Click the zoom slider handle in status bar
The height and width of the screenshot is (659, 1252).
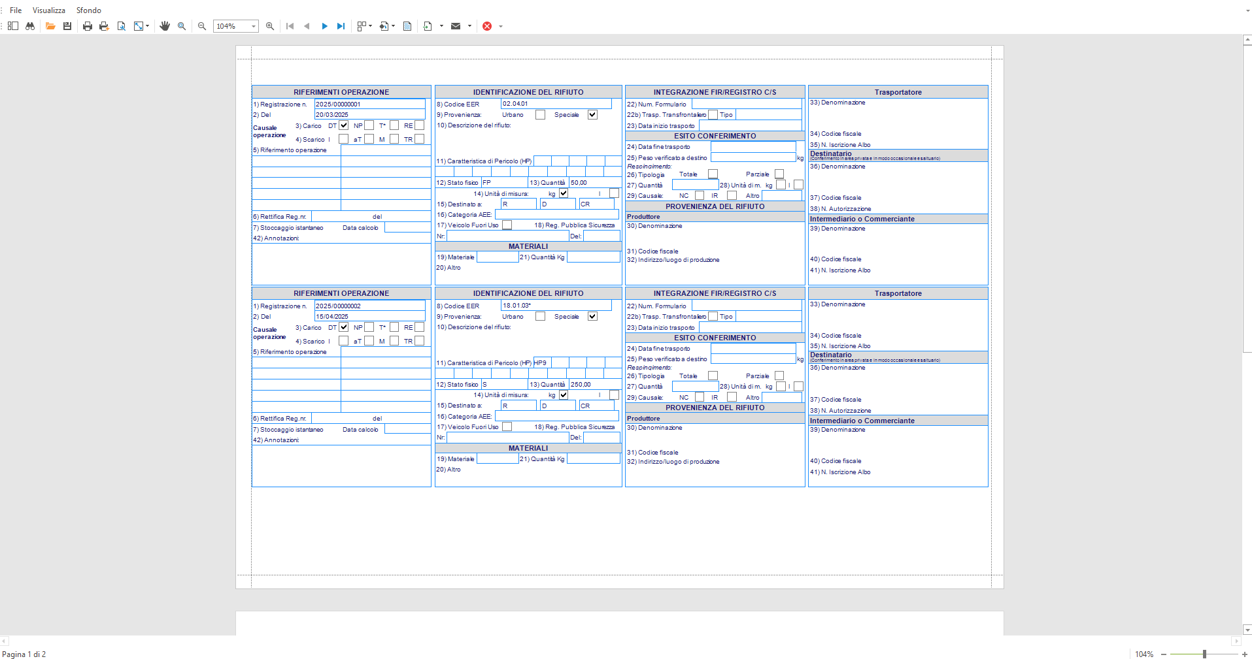1204,654
